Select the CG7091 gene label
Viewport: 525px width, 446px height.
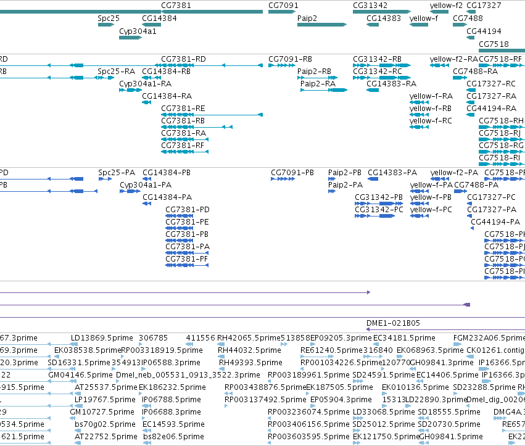tap(283, 6)
